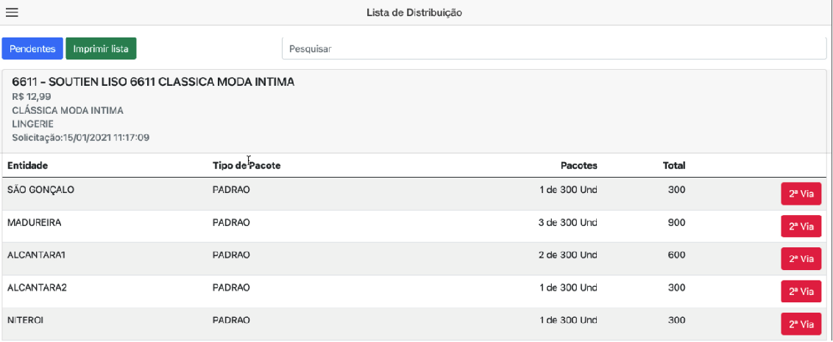The height and width of the screenshot is (342, 833).
Task: Select the ALCANTARA2 entity cell
Action: (38, 288)
